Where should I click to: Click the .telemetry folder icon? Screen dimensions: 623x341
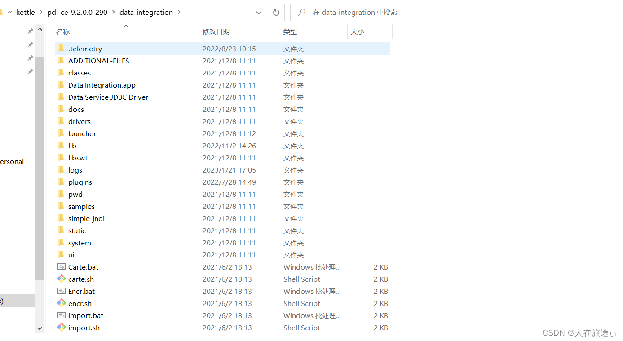(61, 49)
